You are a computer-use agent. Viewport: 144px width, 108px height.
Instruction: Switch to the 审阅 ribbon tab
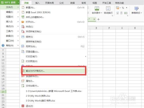pos(84,3)
